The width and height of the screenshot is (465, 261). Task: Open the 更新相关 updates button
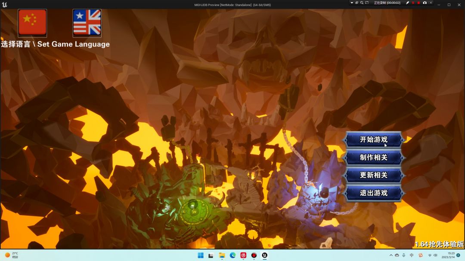click(x=373, y=175)
